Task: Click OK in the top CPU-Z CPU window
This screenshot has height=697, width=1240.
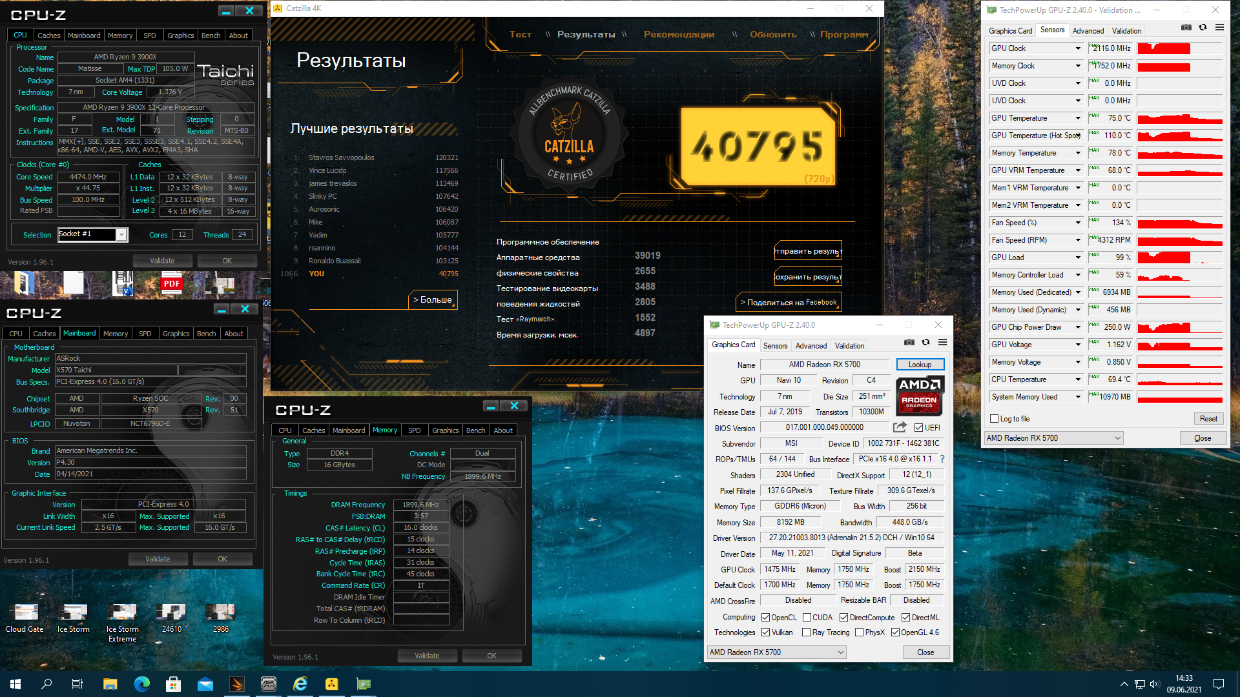Action: 227,261
